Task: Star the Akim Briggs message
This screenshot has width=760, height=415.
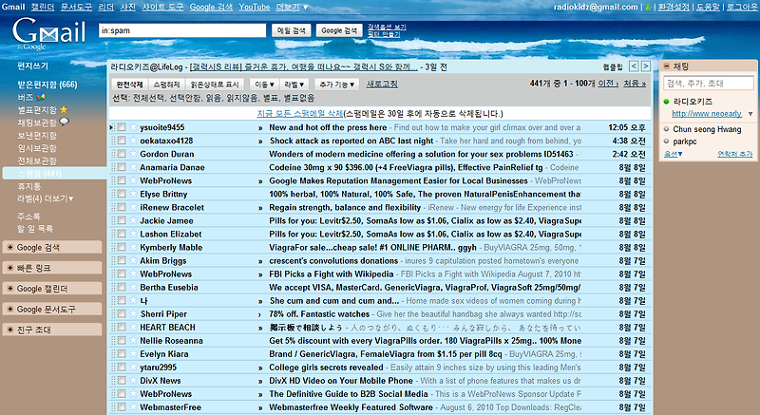Action: click(x=133, y=260)
